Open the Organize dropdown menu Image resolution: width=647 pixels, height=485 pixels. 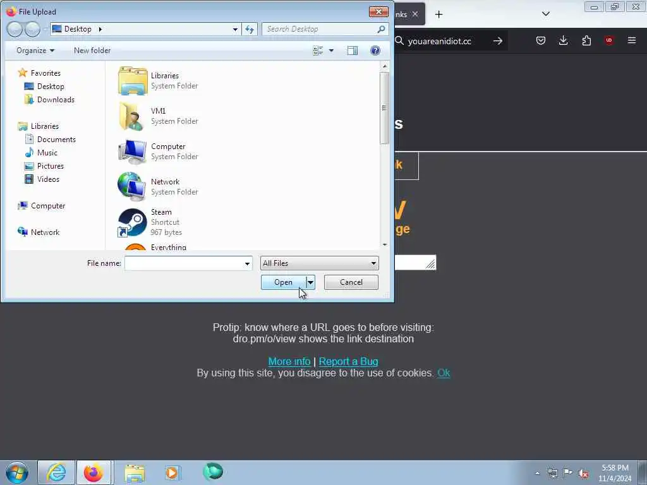tap(35, 51)
